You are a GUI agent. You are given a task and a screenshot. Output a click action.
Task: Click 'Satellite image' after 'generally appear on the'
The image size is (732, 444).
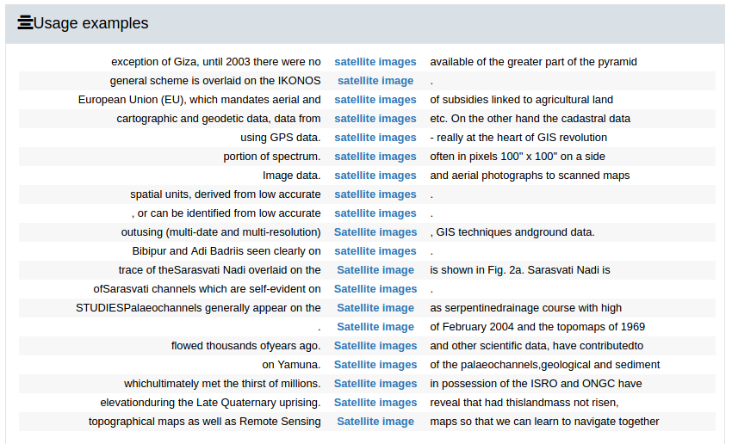pos(375,308)
